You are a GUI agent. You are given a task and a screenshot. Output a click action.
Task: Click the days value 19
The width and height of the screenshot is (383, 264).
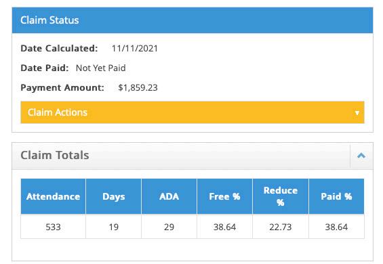pos(114,227)
